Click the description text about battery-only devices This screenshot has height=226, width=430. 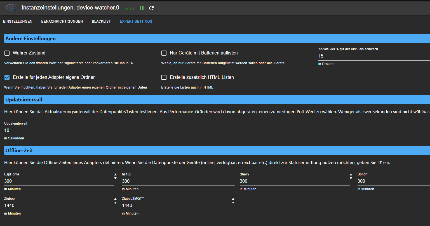pyautogui.click(x=223, y=63)
